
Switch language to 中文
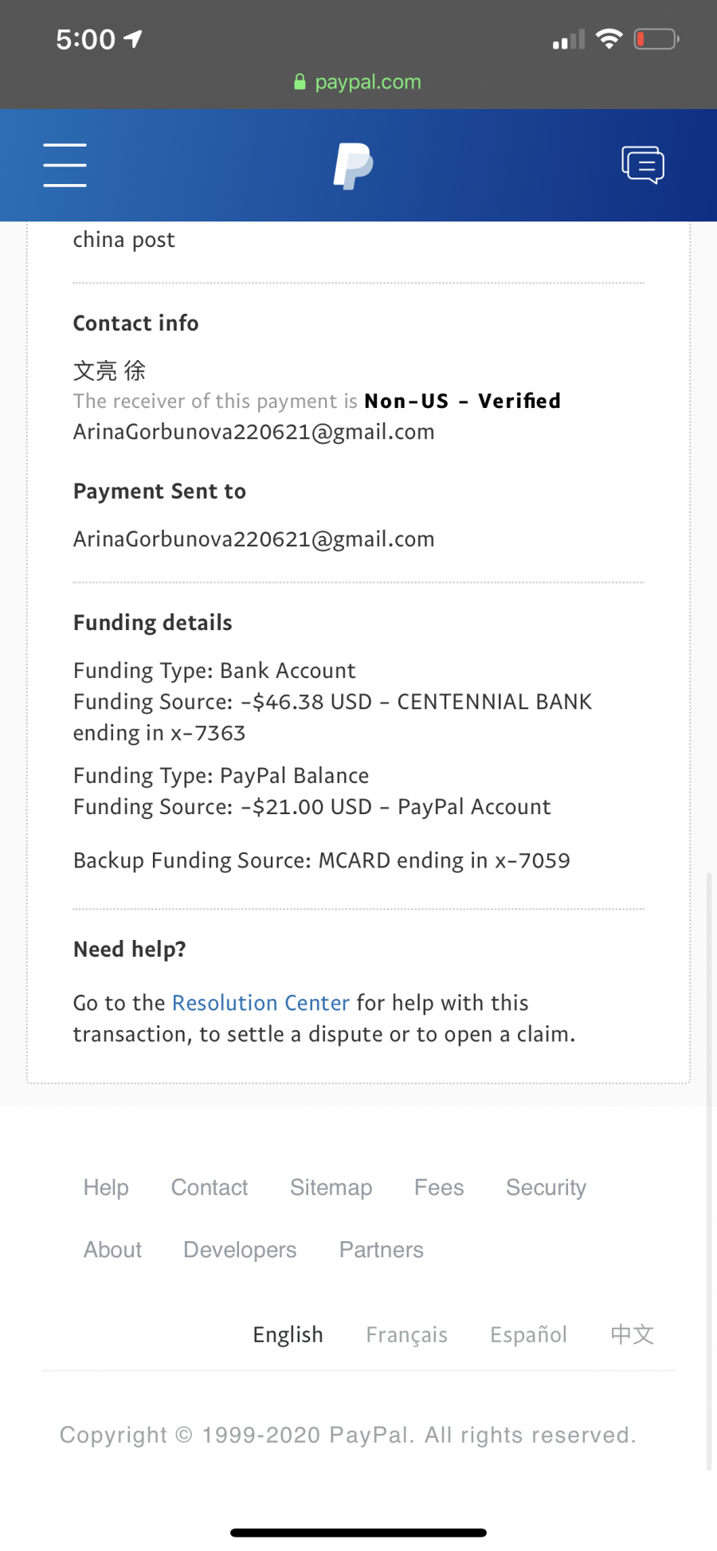click(x=633, y=1334)
